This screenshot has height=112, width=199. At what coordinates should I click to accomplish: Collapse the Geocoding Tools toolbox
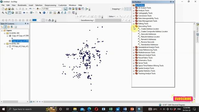click(134, 26)
